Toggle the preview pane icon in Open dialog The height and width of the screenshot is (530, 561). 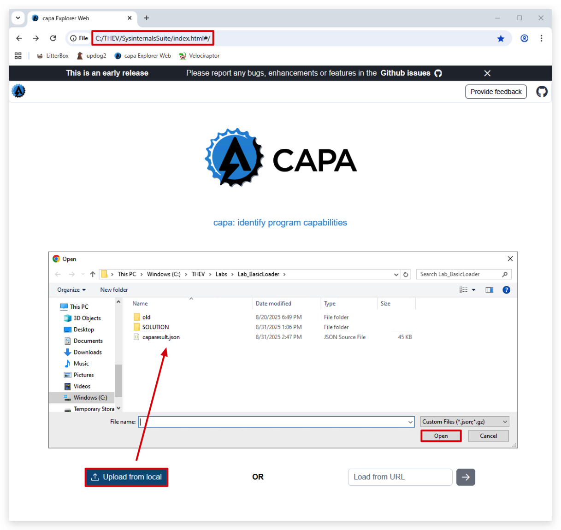click(x=489, y=290)
